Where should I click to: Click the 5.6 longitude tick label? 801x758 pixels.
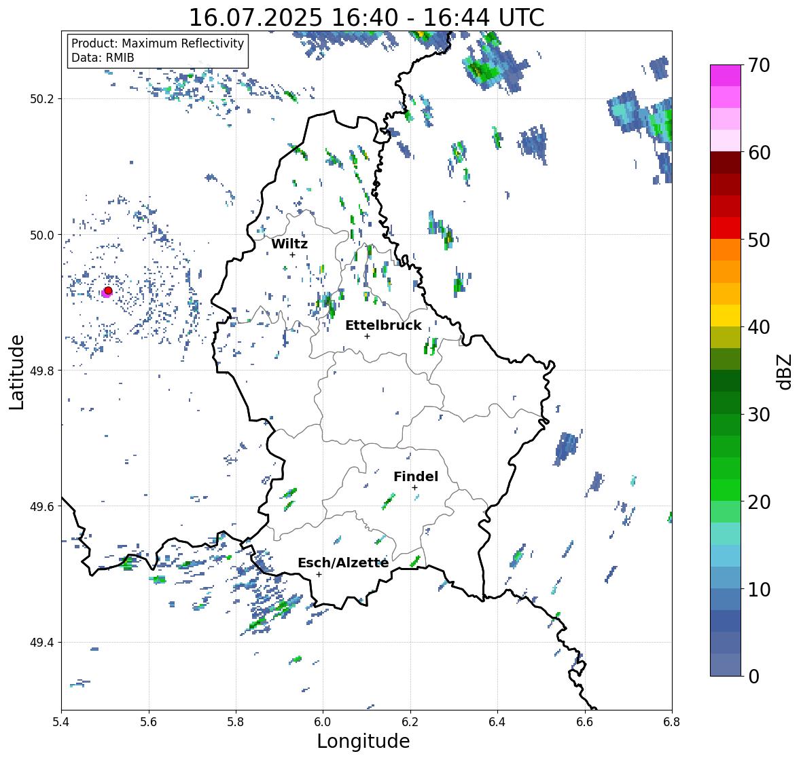click(149, 722)
